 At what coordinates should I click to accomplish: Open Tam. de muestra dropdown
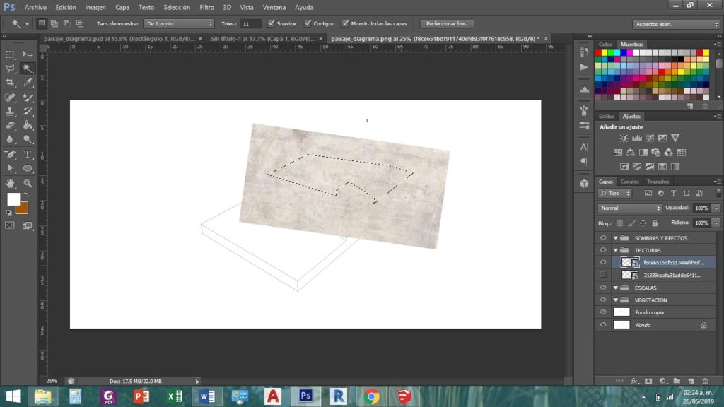pos(179,23)
